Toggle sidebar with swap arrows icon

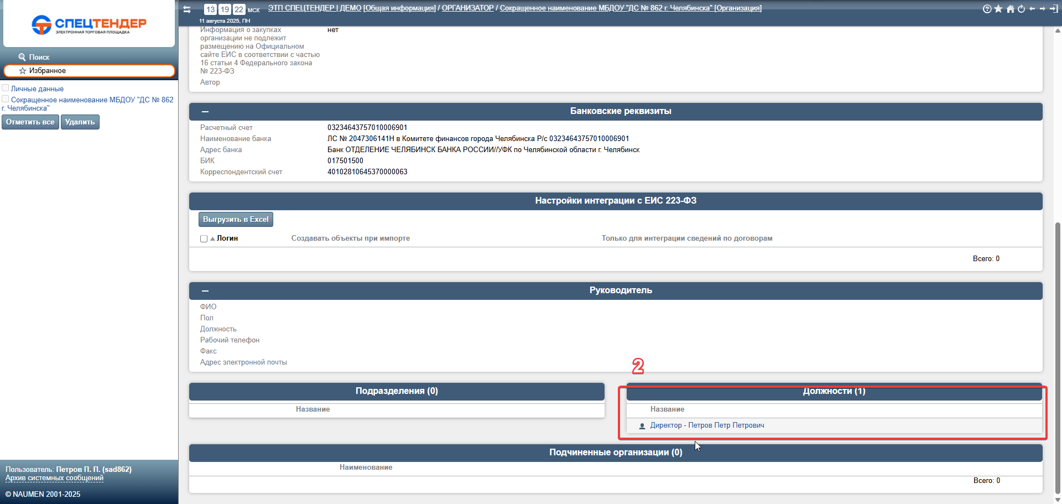(x=187, y=9)
